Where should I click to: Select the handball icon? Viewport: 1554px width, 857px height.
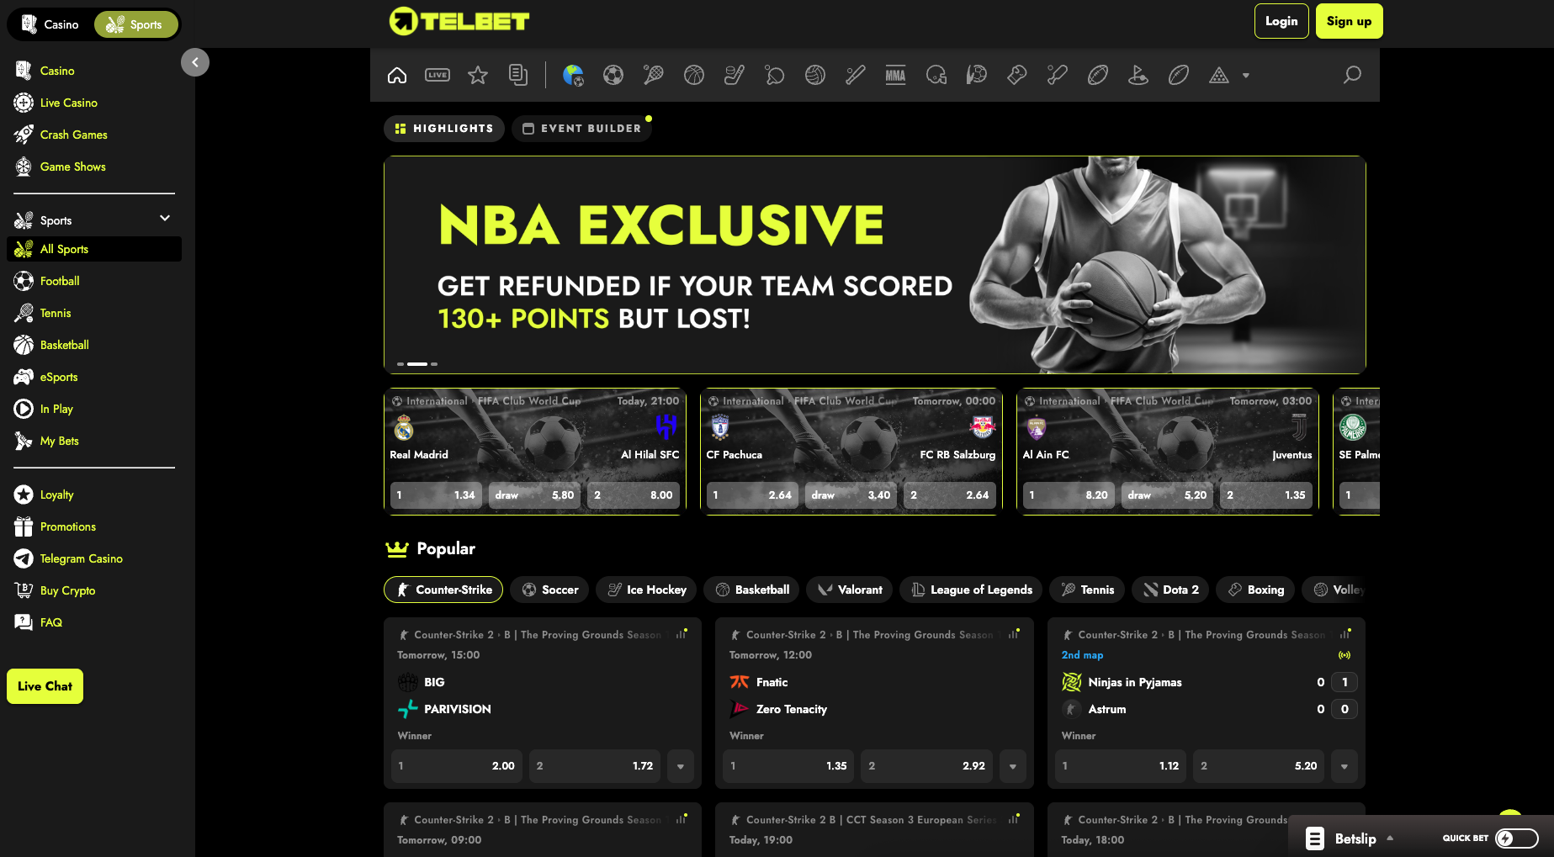[x=977, y=76]
